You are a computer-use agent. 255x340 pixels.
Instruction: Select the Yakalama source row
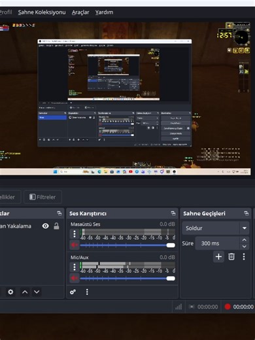31,226
